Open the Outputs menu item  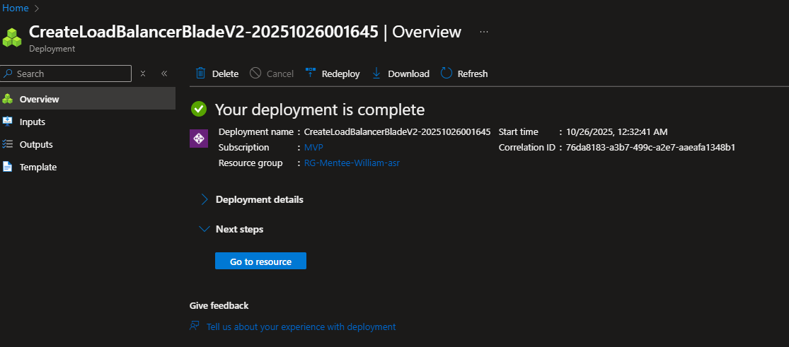(x=36, y=144)
